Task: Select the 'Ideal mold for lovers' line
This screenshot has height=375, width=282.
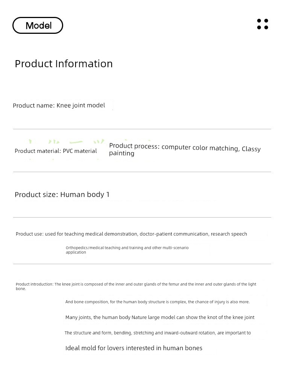Action: click(x=133, y=348)
